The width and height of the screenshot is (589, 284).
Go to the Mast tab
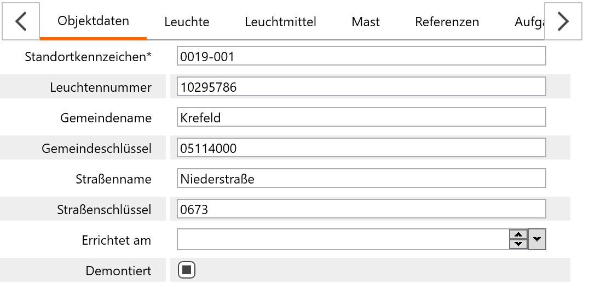(366, 22)
